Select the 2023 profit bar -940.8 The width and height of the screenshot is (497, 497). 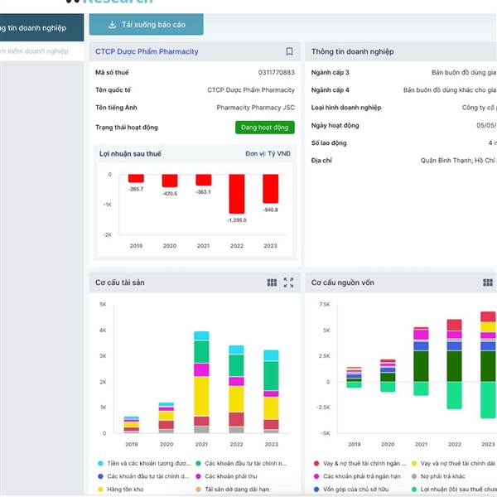[270, 189]
